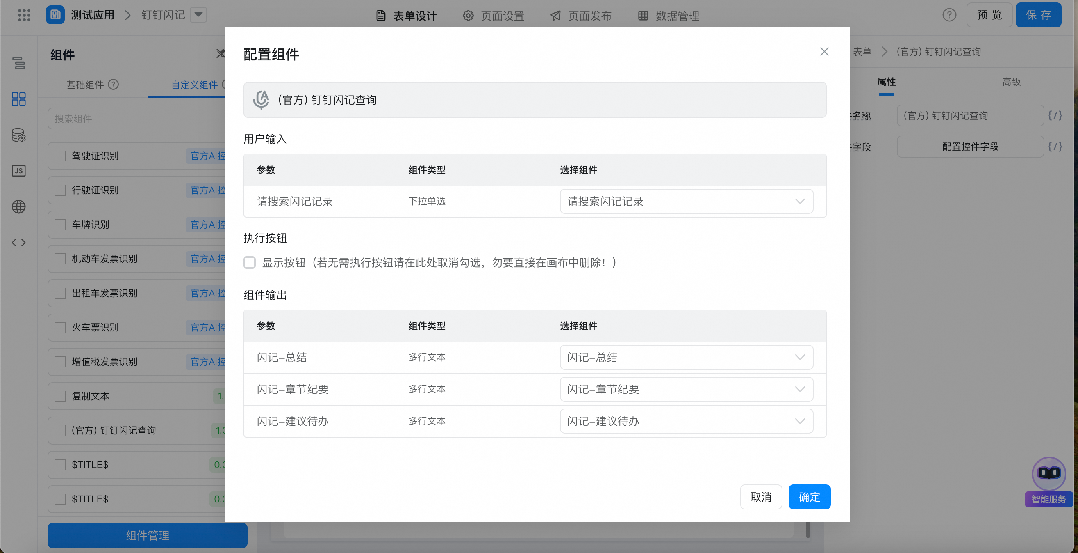Open the JS script panel icon
1078x553 pixels.
[x=18, y=170]
